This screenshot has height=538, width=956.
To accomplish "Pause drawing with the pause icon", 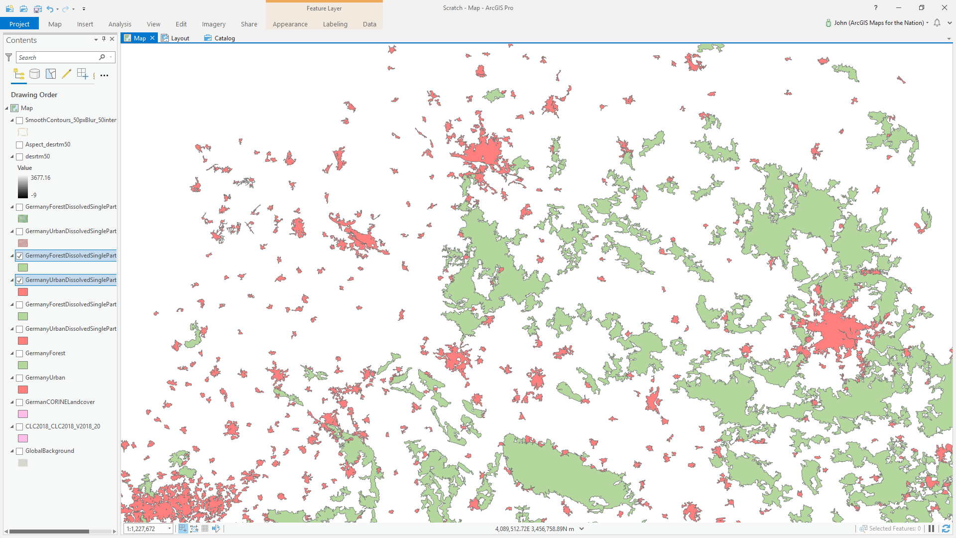I will [x=931, y=529].
